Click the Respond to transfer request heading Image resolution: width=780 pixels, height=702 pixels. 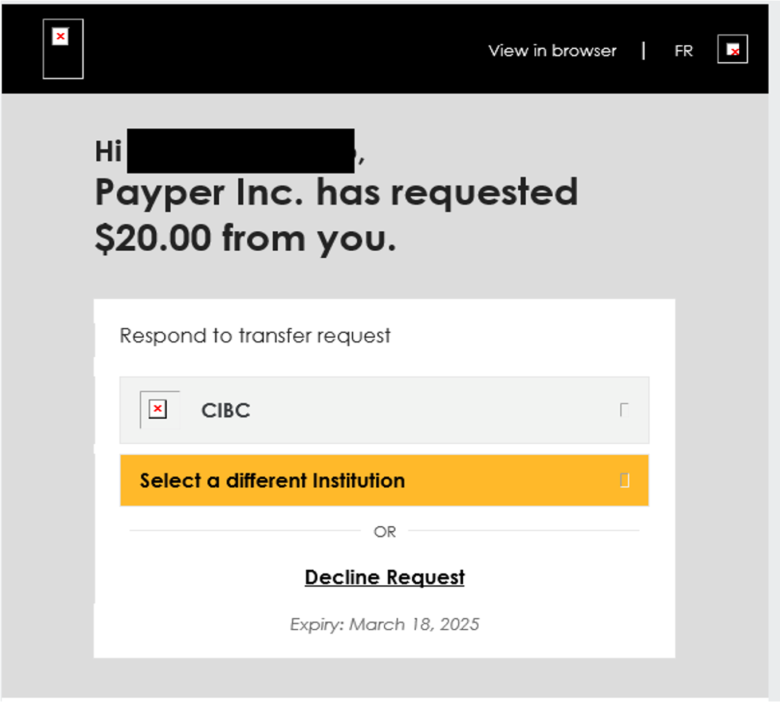tap(255, 336)
